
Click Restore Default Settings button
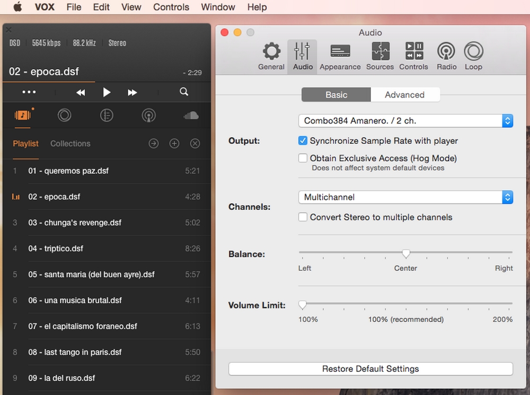tap(370, 369)
